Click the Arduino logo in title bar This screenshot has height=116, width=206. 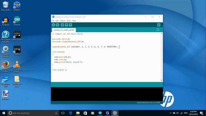click(x=53, y=17)
